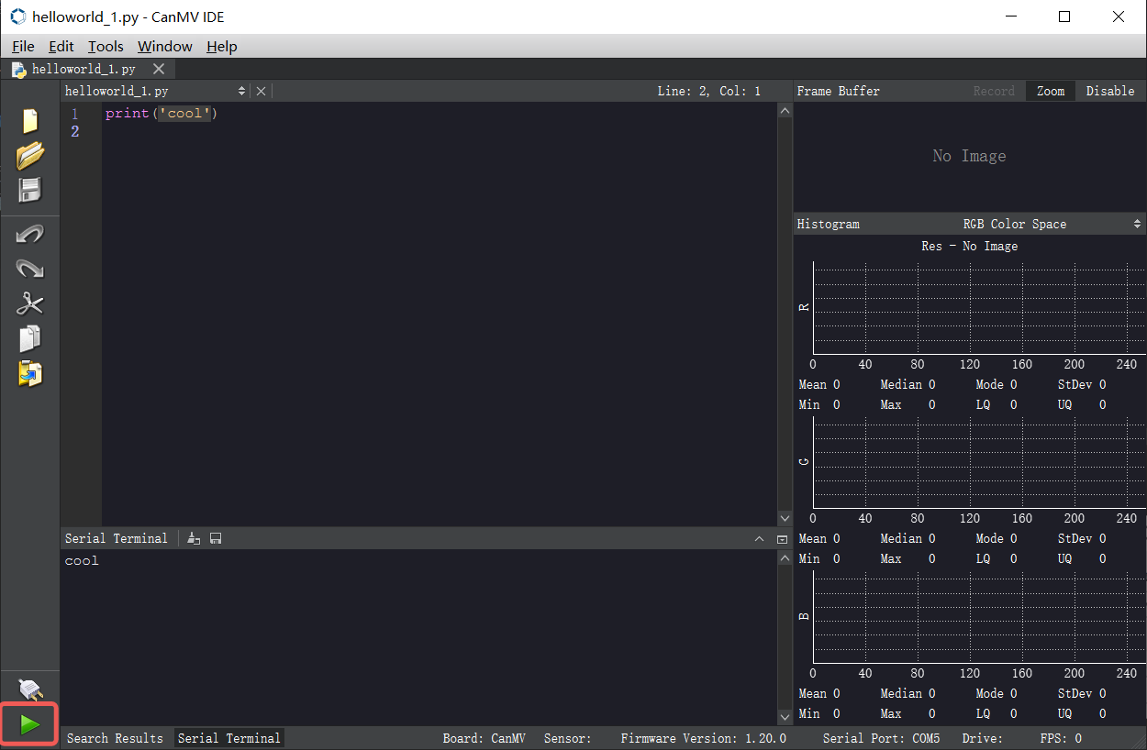Click the FPS: 0 status entry
This screenshot has width=1147, height=750.
pyautogui.click(x=1061, y=738)
